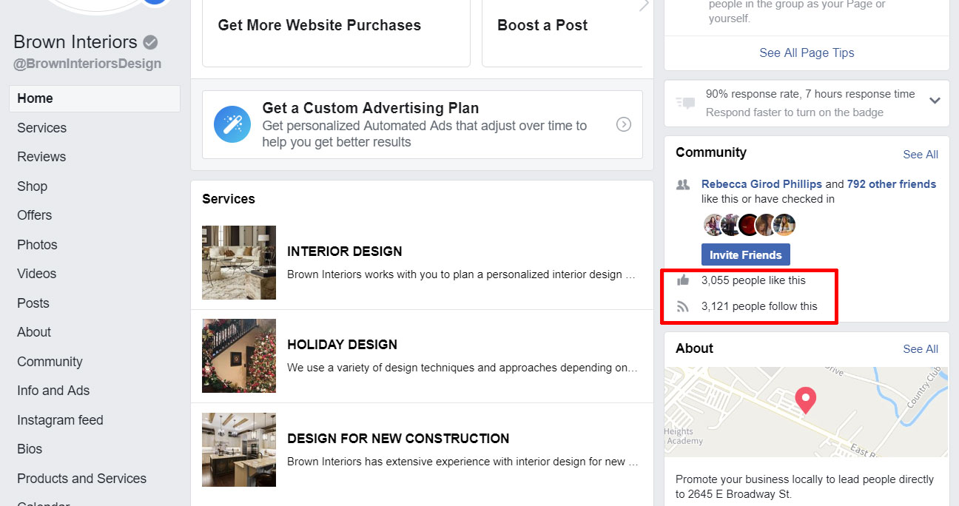
Task: Click See All in the About panel
Action: click(921, 349)
